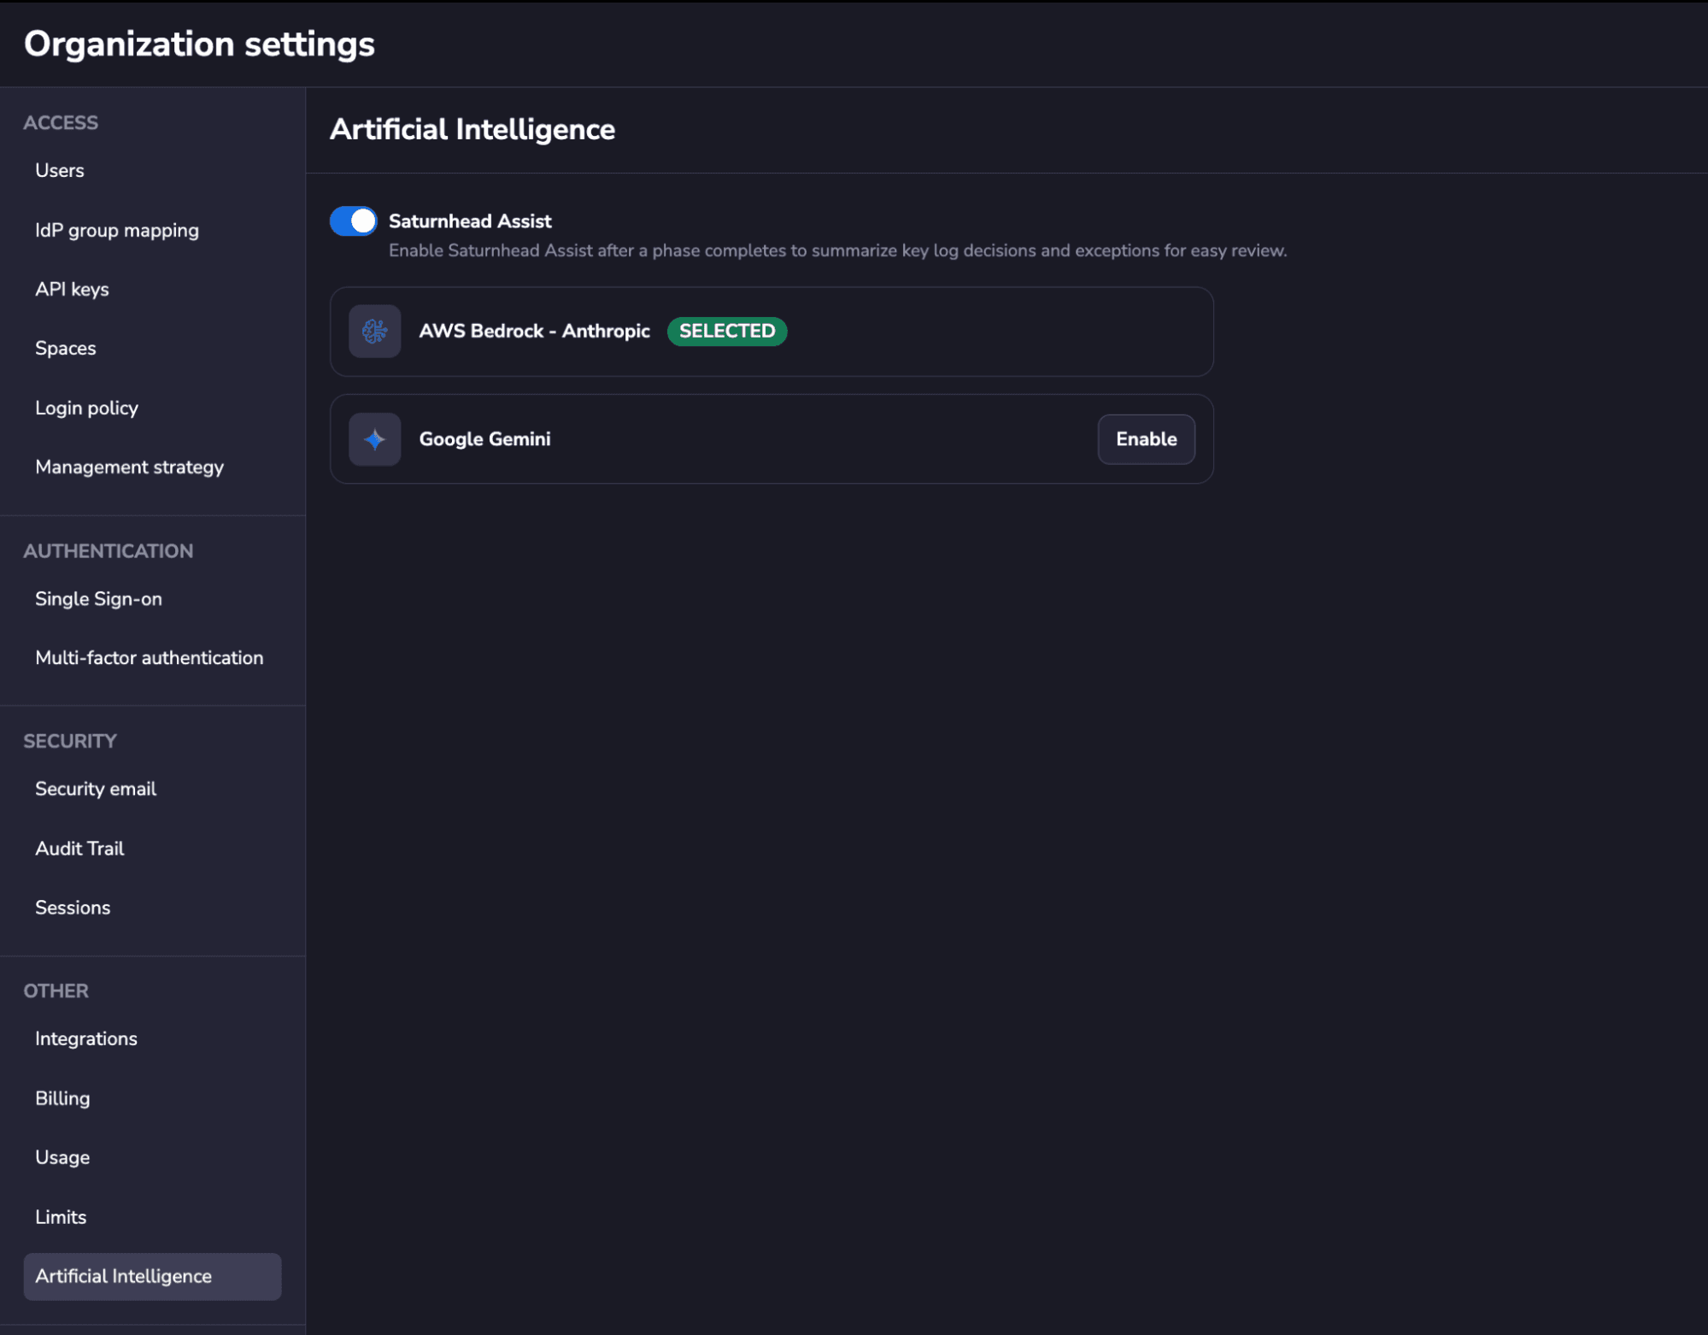Open the Audit Trail page
The image size is (1708, 1335).
tap(79, 849)
